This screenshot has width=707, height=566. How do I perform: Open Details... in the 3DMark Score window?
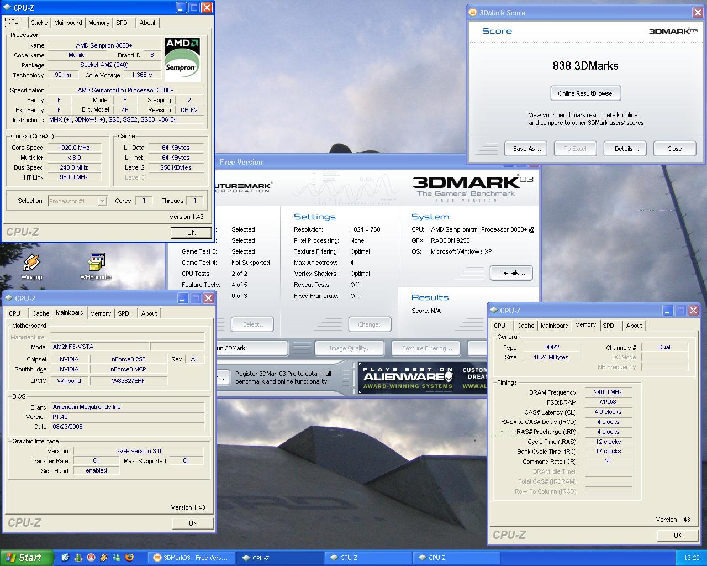[x=626, y=149]
